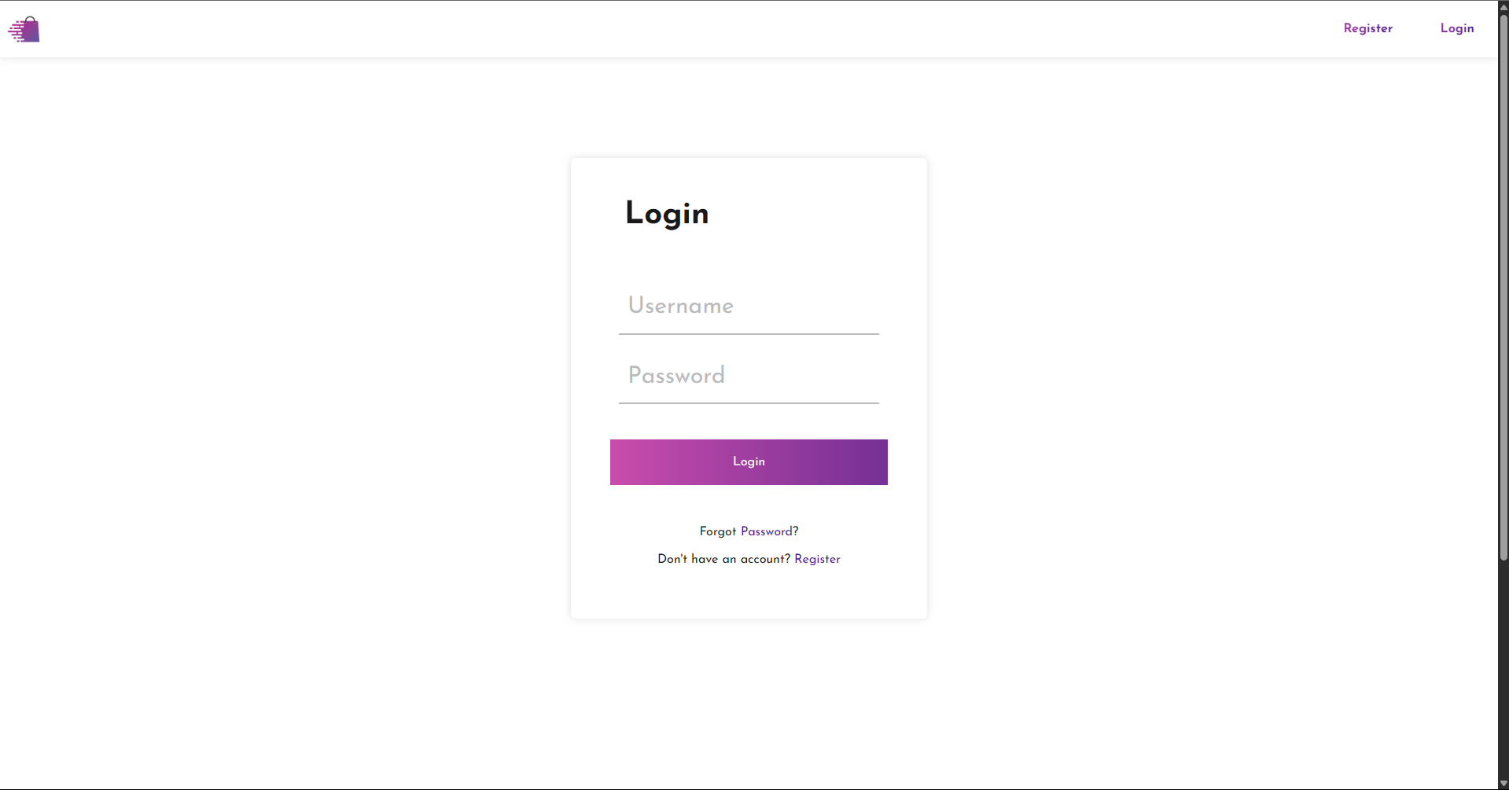Focus the Password input field

pos(749,375)
